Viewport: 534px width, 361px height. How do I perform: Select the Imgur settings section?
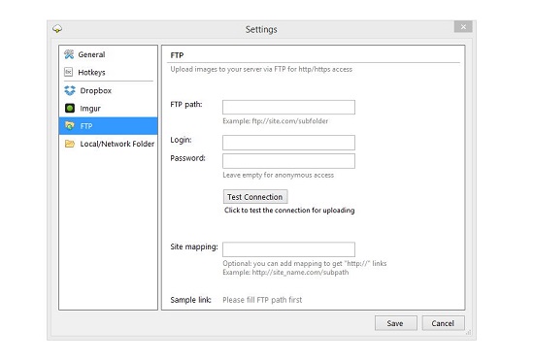tap(108, 108)
